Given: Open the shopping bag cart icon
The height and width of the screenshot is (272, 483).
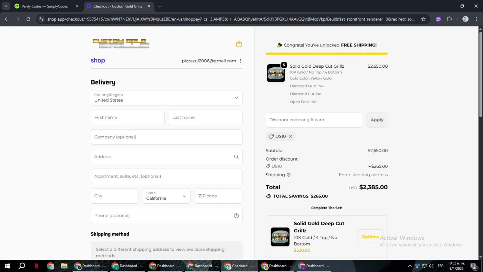Looking at the screenshot, I should [x=239, y=44].
